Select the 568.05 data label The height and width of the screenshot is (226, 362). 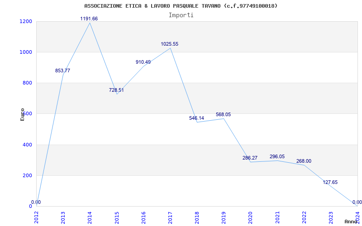(x=223, y=114)
